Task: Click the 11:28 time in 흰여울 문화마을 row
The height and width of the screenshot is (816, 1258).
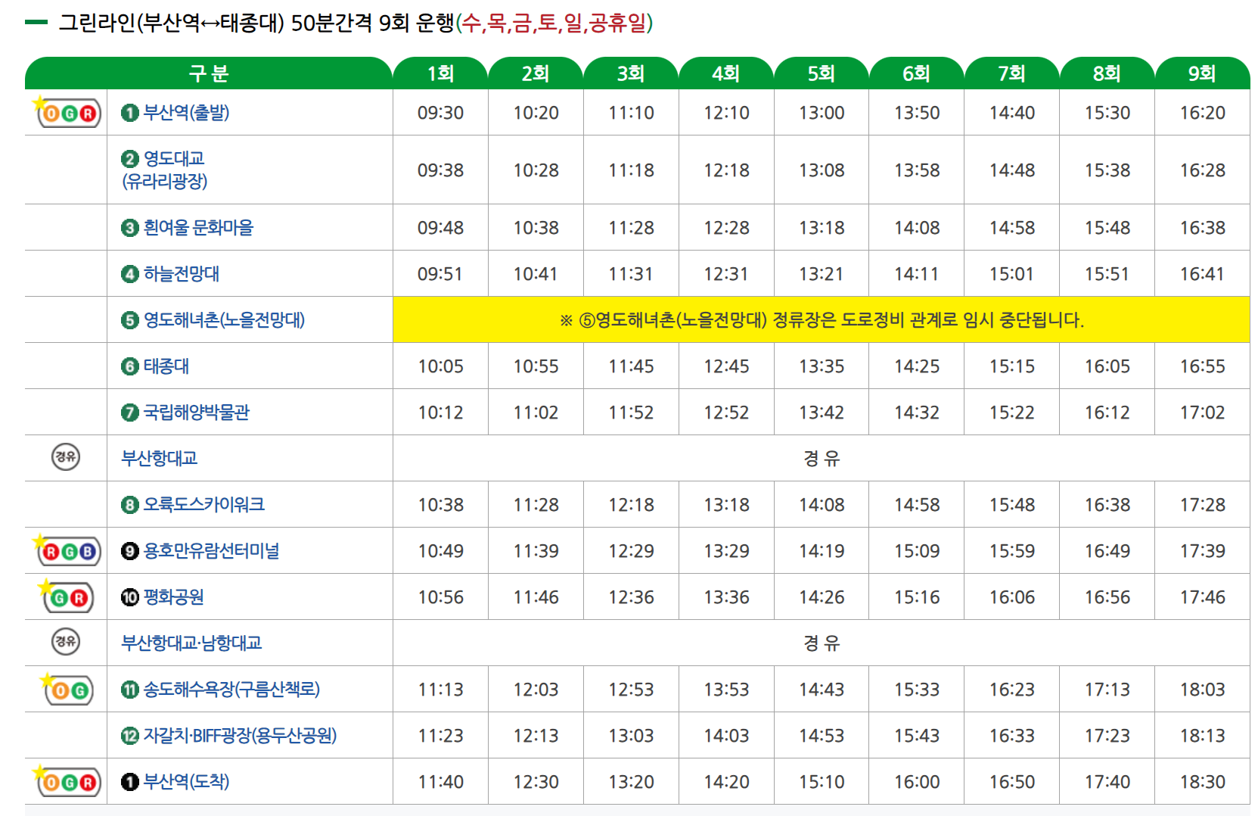Action: [631, 228]
